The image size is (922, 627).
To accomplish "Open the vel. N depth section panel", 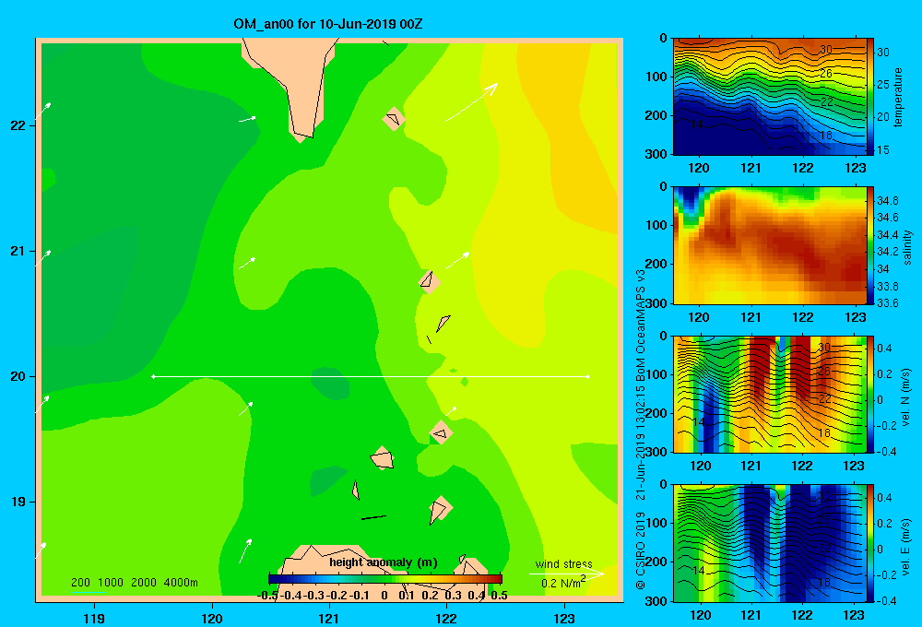I will coord(769,394).
